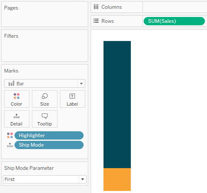Viewport: 207px width, 193px height.
Task: Open the Detail marks card
Action: coord(17,119)
